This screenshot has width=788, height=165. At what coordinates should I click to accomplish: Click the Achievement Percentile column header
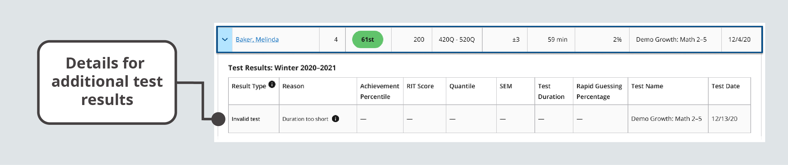pyautogui.click(x=379, y=91)
